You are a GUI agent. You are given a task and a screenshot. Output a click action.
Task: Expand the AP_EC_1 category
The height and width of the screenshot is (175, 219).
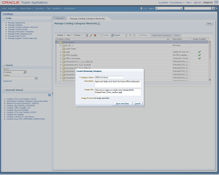tap(61, 45)
